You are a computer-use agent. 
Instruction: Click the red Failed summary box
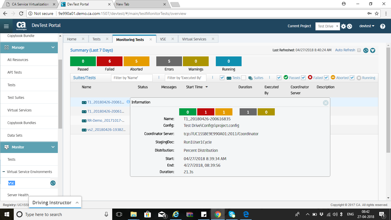[x=110, y=61]
